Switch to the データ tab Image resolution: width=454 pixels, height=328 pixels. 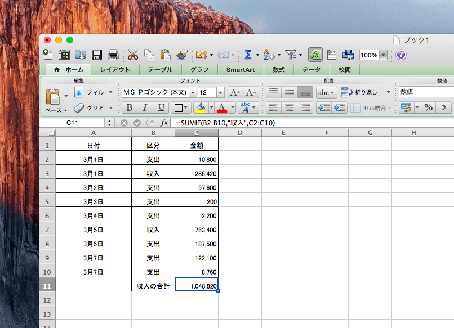[311, 70]
